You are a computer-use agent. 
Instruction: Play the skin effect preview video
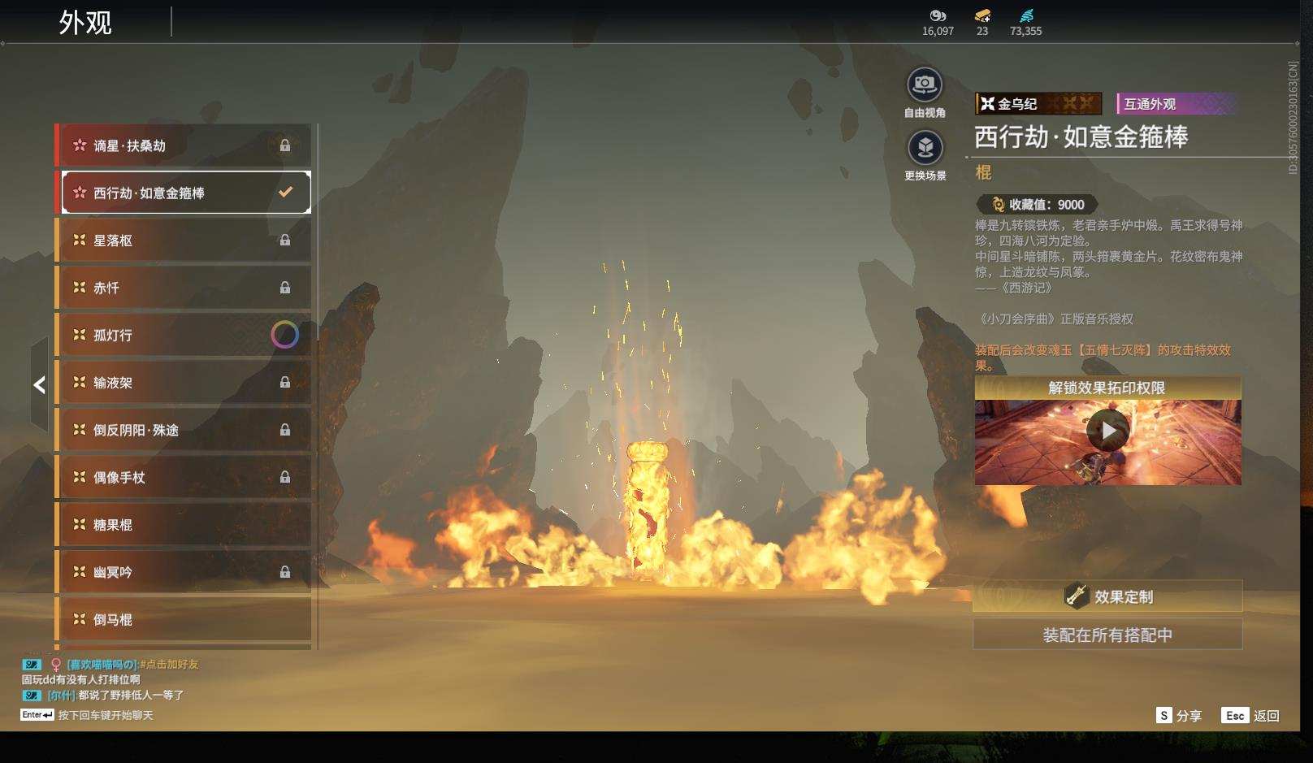coord(1108,431)
